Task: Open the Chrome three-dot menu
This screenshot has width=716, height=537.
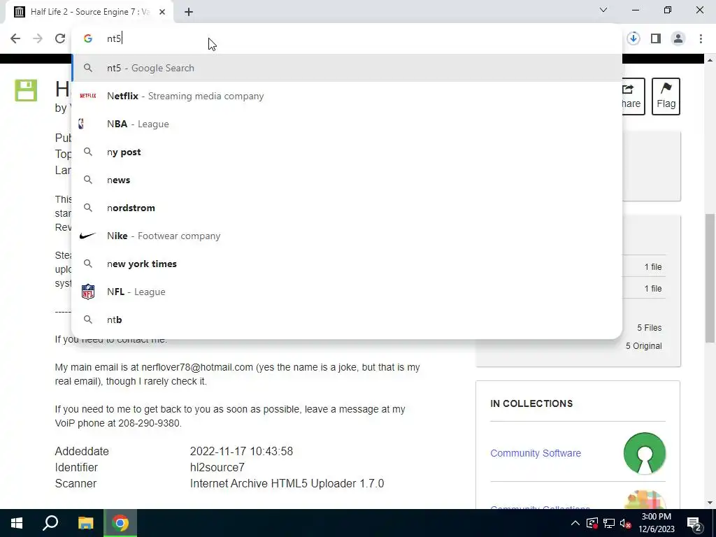Action: [701, 38]
